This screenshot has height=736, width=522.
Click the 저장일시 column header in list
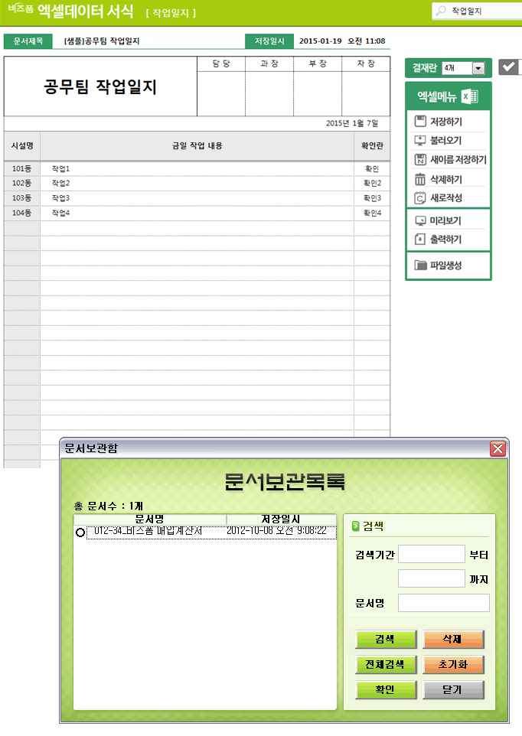click(x=281, y=519)
